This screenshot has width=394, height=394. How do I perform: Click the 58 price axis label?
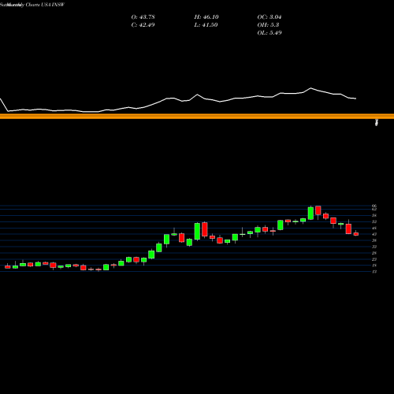(x=374, y=215)
